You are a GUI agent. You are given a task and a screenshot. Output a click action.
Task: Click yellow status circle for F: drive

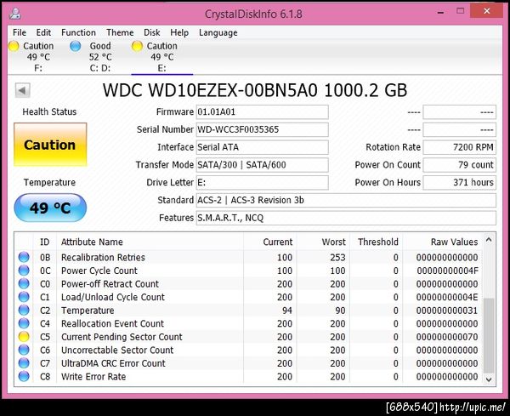[14, 46]
